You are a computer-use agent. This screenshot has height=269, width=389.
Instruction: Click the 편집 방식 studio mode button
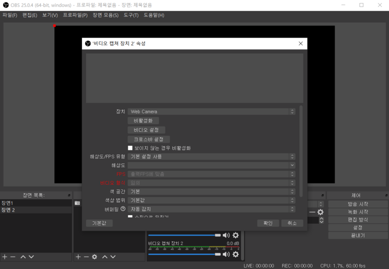pyautogui.click(x=358, y=220)
